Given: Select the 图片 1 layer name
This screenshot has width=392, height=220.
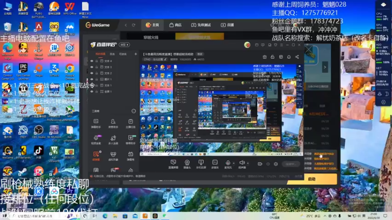Looking at the screenshot, I should (x=108, y=79).
